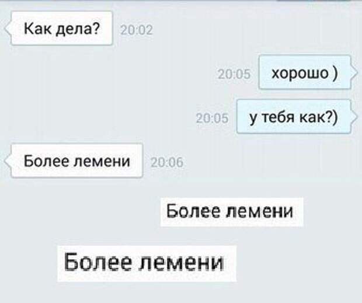
Task: Open the largest "Более лемени" zoomed crop
Action: (147, 263)
